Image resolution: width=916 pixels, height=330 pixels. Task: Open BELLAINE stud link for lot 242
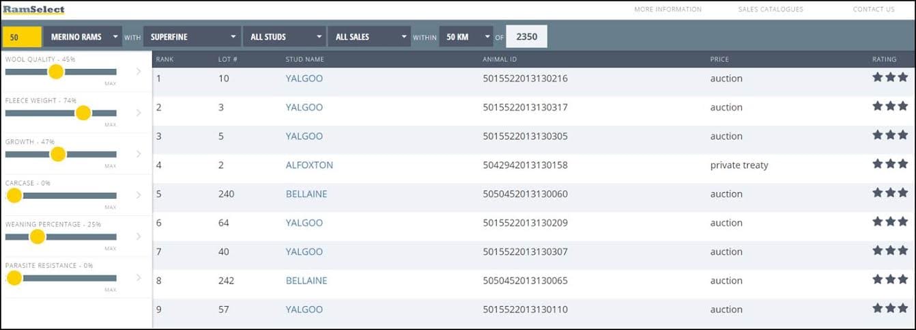click(306, 281)
